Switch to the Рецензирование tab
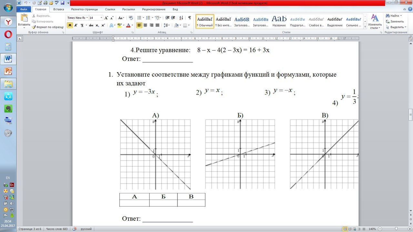Screen dimensions: 413x232 [154, 9]
